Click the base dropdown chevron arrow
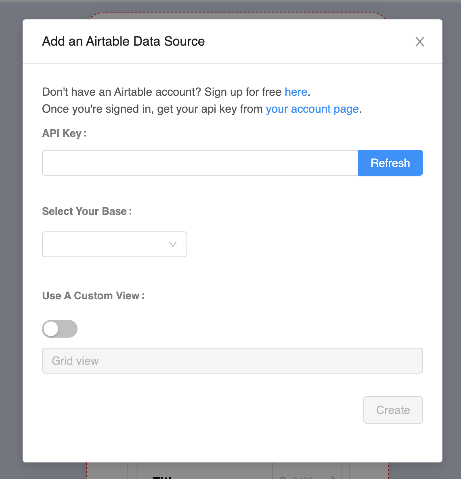Image resolution: width=461 pixels, height=479 pixels. pyautogui.click(x=173, y=244)
